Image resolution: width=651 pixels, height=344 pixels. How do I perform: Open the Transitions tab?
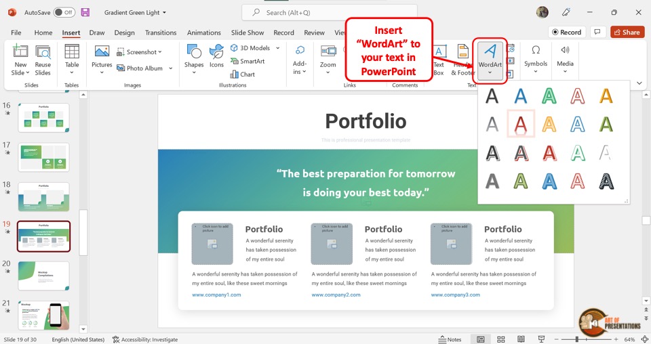[x=161, y=33]
